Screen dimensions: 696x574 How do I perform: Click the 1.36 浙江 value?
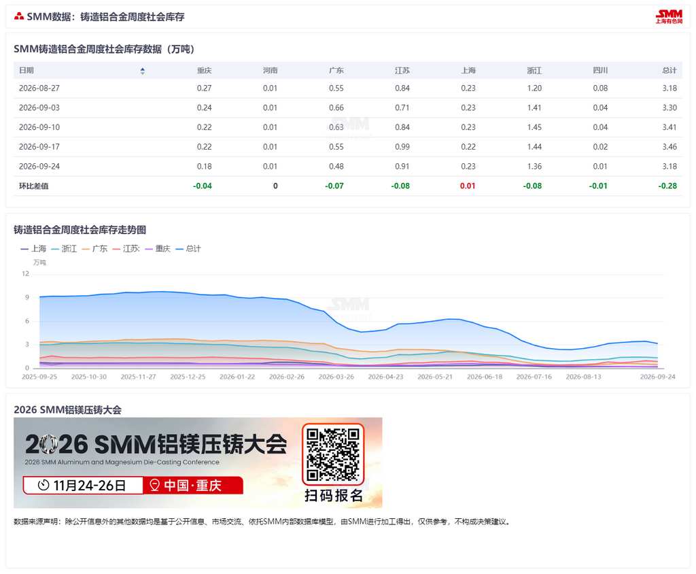click(x=534, y=167)
